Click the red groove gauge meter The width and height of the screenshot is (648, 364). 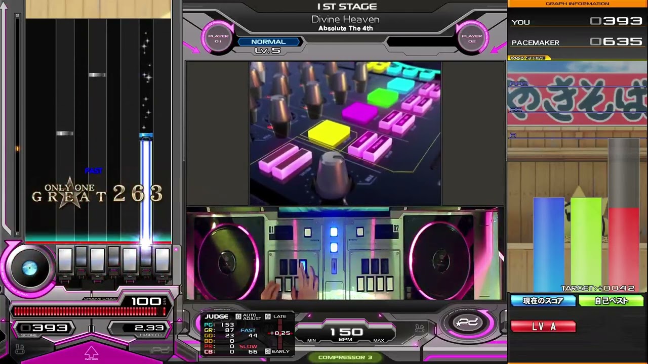pos(90,311)
